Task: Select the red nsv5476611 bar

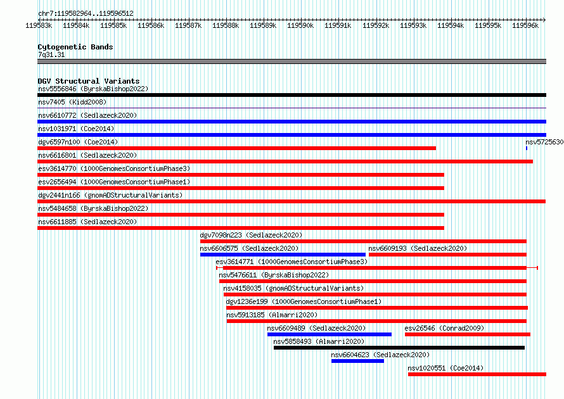Action: 373,281
